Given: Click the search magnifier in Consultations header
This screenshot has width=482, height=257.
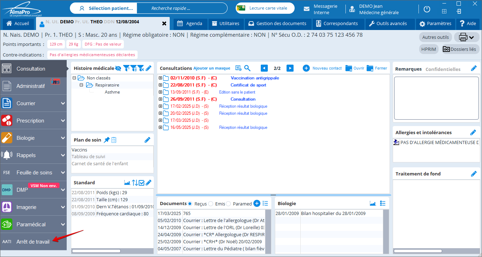Looking at the screenshot, I should click(x=247, y=68).
